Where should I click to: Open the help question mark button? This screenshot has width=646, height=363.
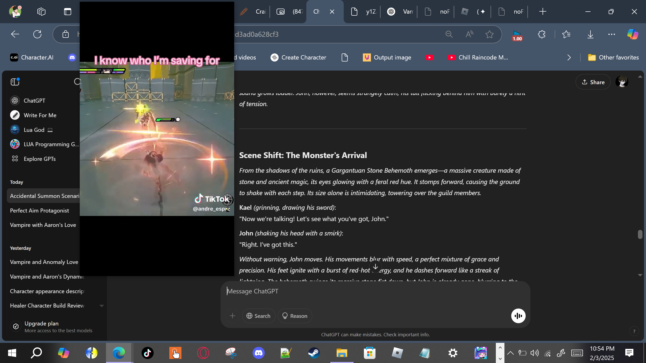[634, 331]
